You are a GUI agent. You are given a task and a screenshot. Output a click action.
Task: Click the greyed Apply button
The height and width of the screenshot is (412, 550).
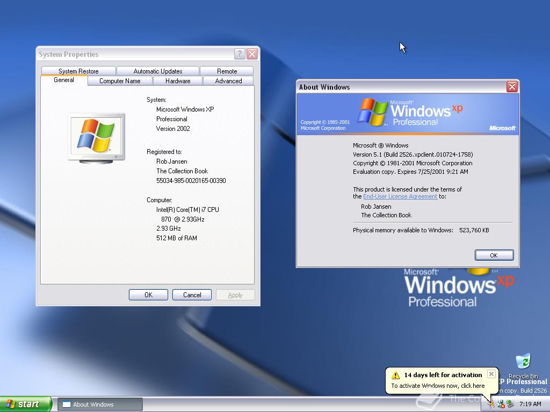coord(235,295)
